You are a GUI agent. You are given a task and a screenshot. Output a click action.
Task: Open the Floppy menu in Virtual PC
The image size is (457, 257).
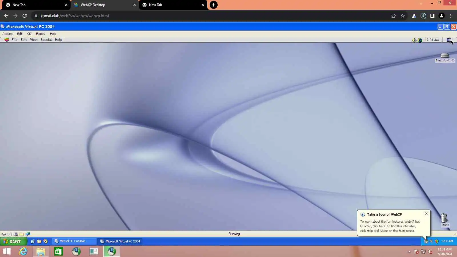(41, 34)
